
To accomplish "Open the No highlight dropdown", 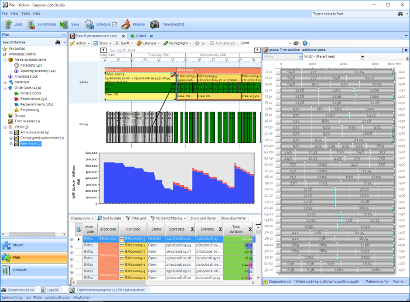I will click(x=178, y=43).
